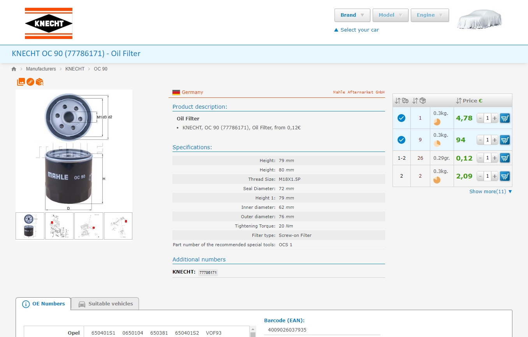Image resolution: width=528 pixels, height=337 pixels.
Task: Click the Thread Size M18X1.5P value
Action: pyautogui.click(x=290, y=179)
